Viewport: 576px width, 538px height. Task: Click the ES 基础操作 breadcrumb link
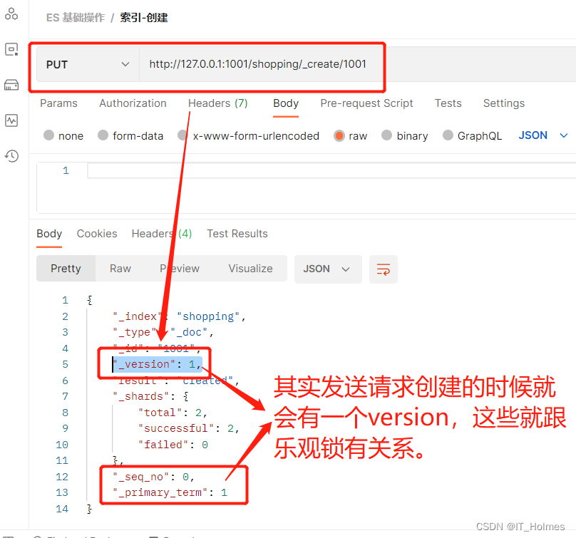point(76,18)
